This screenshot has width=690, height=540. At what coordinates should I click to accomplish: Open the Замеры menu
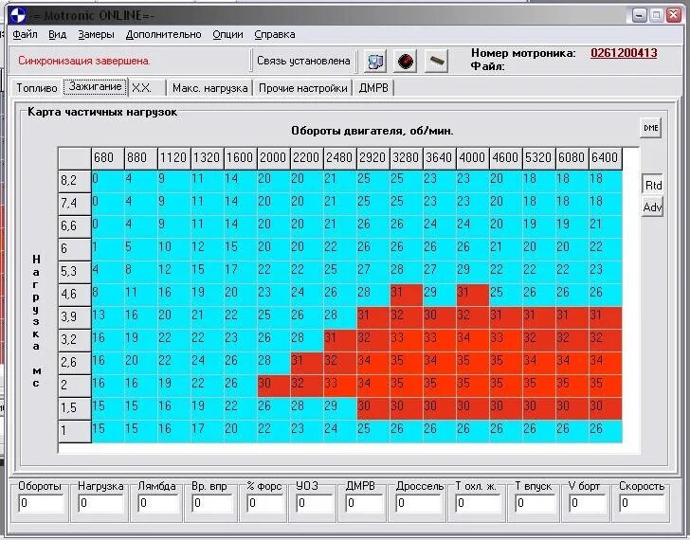pos(96,34)
